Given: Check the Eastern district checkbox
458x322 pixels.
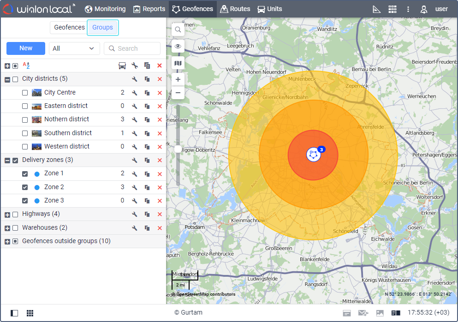Looking at the screenshot, I should pos(25,106).
